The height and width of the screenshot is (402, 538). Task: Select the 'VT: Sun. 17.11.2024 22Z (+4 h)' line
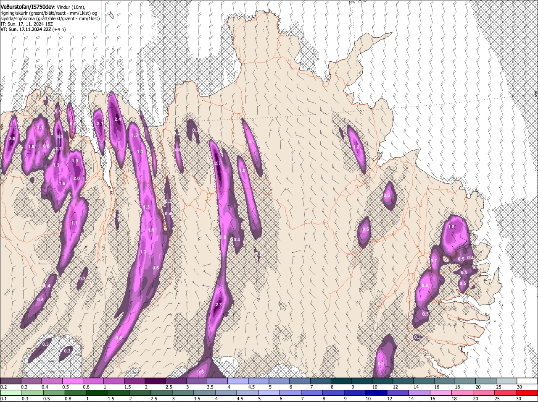click(x=33, y=29)
